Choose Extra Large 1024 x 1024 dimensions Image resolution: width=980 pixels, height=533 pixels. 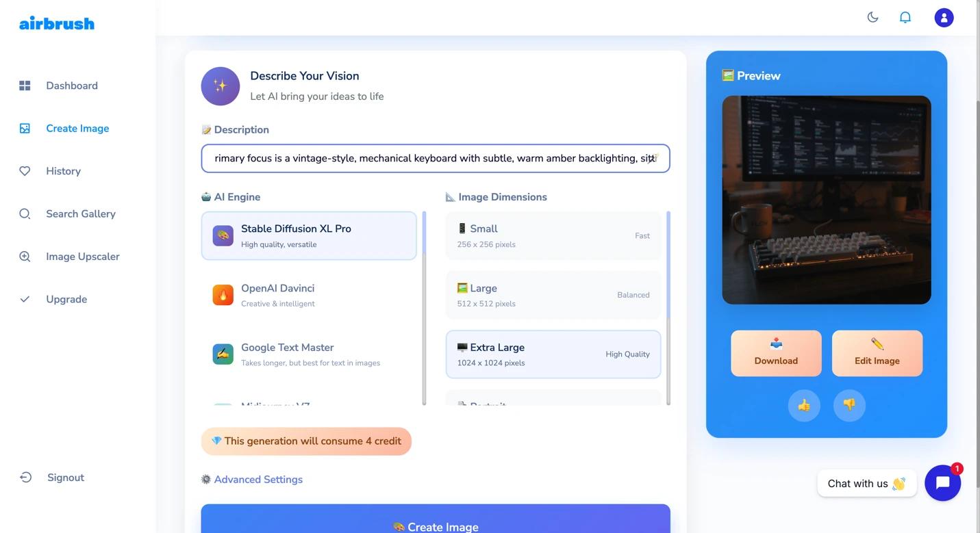tap(553, 354)
